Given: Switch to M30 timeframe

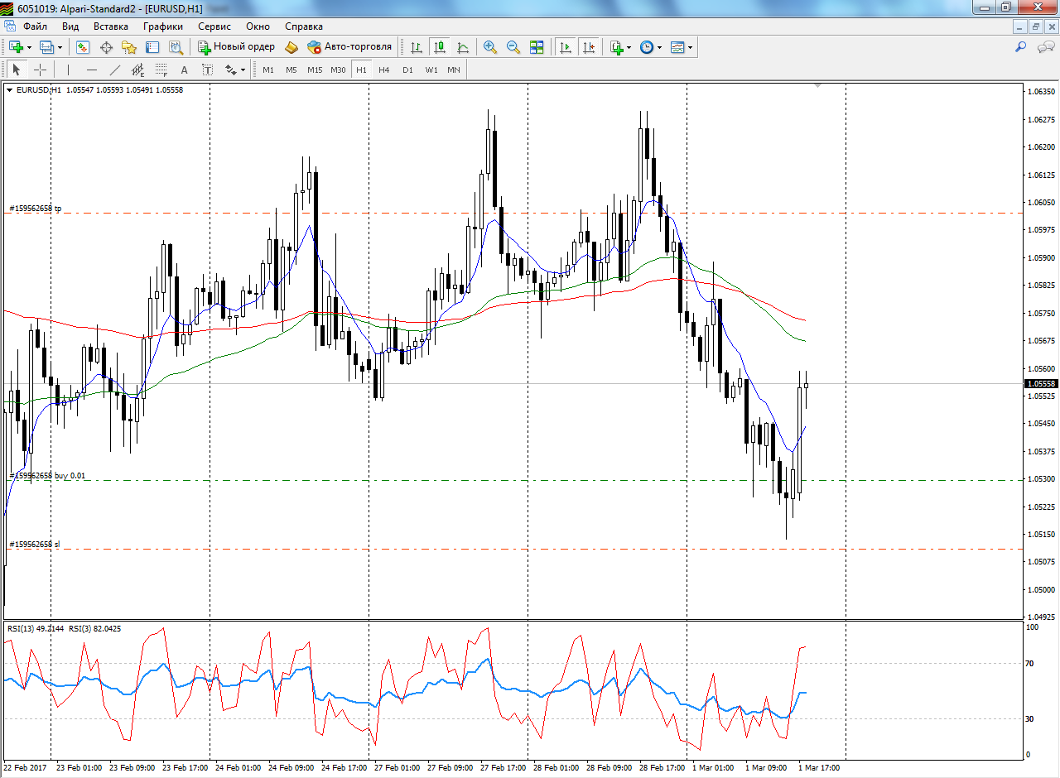Looking at the screenshot, I should tap(338, 70).
